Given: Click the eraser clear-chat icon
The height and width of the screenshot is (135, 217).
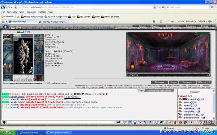Looking at the screenshot, I should pyautogui.click(x=125, y=122).
